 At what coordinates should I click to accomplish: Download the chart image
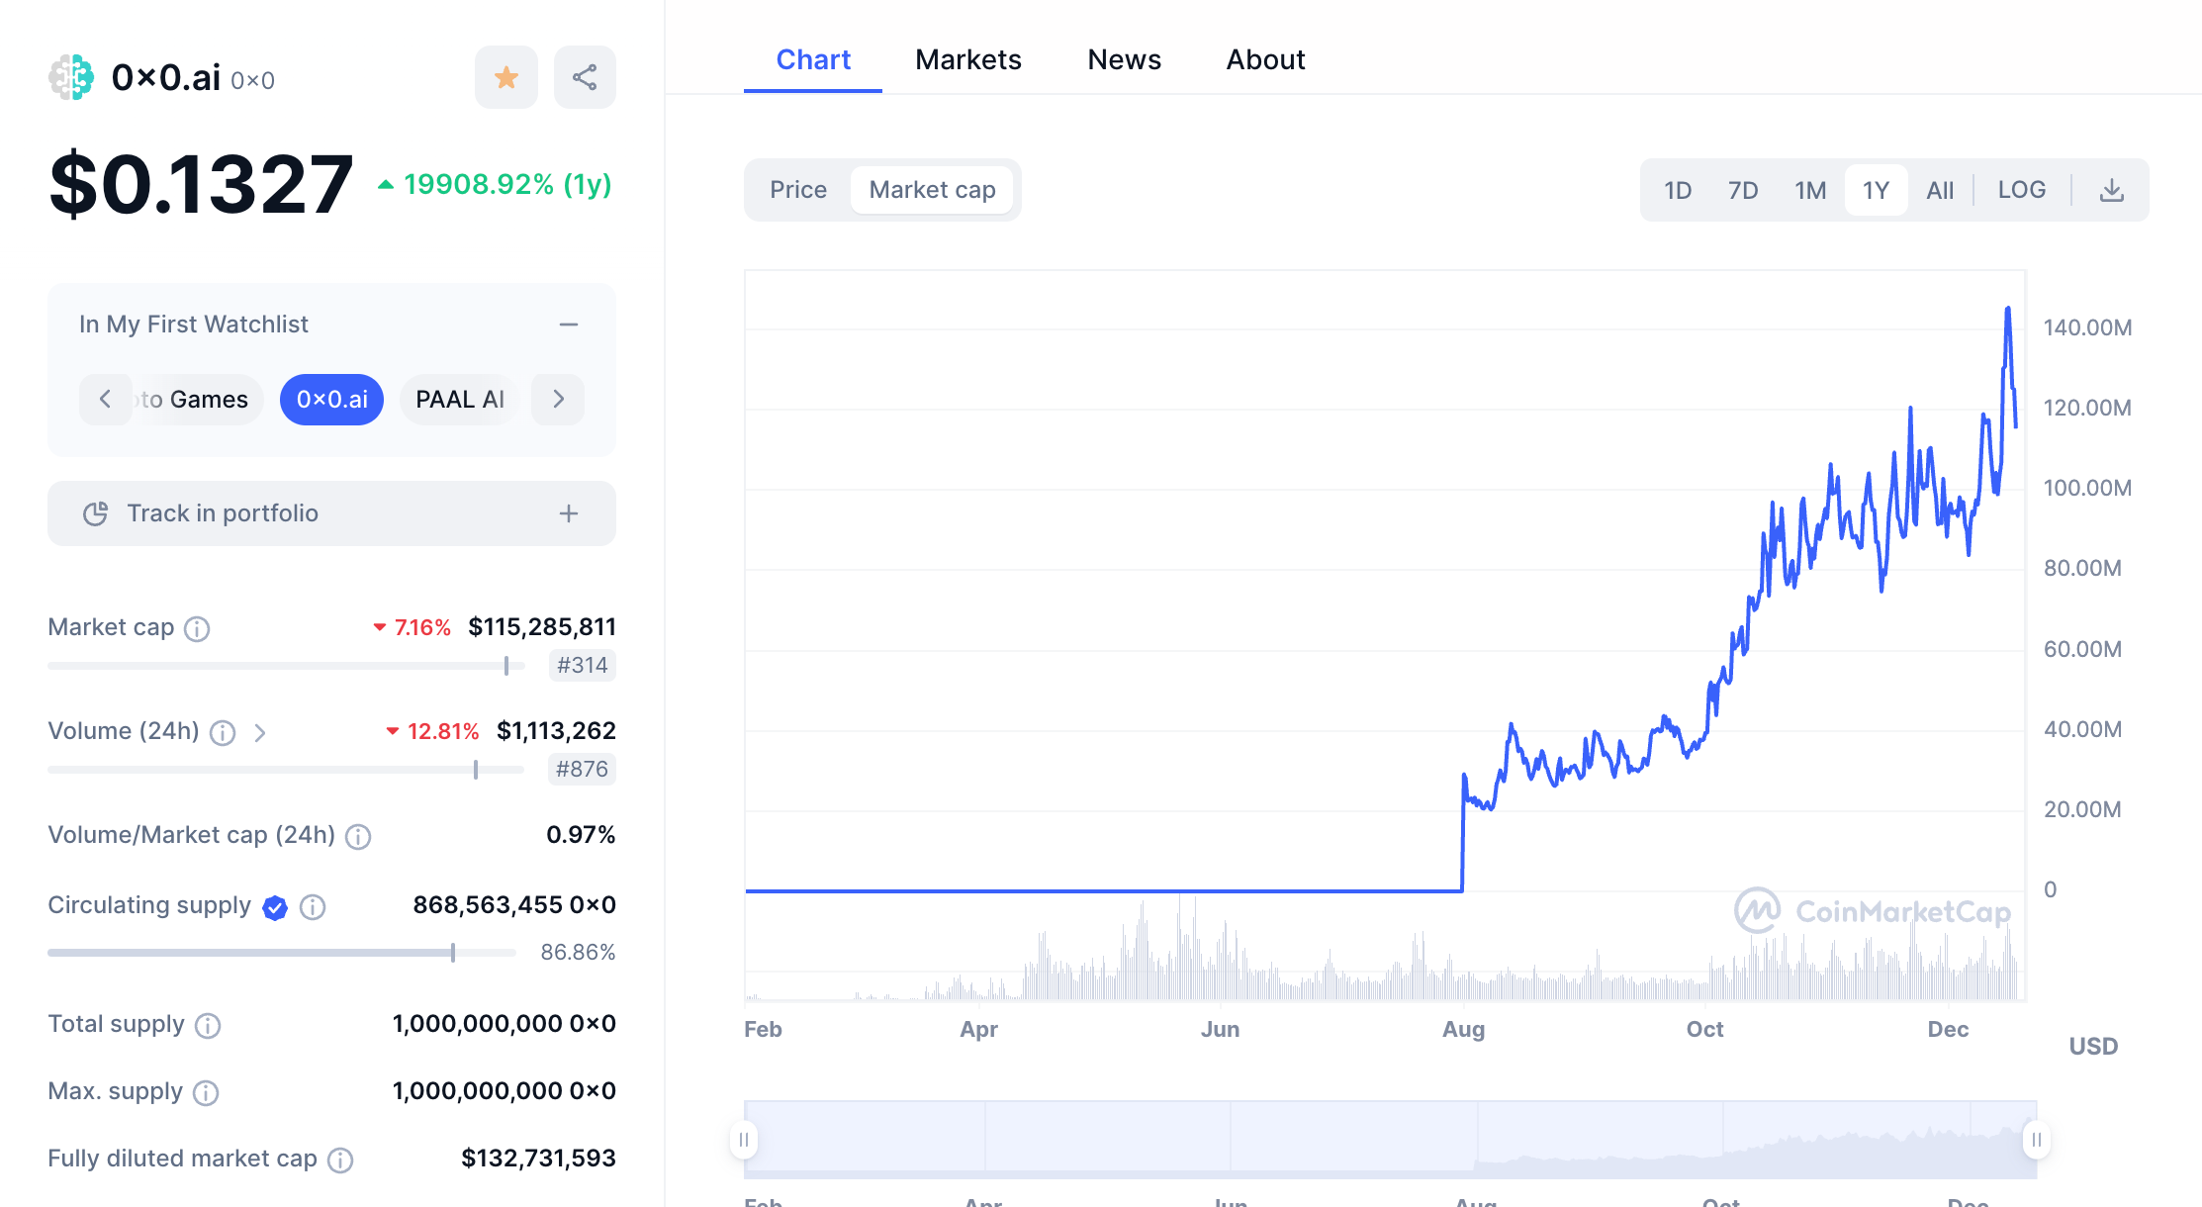click(x=2112, y=189)
